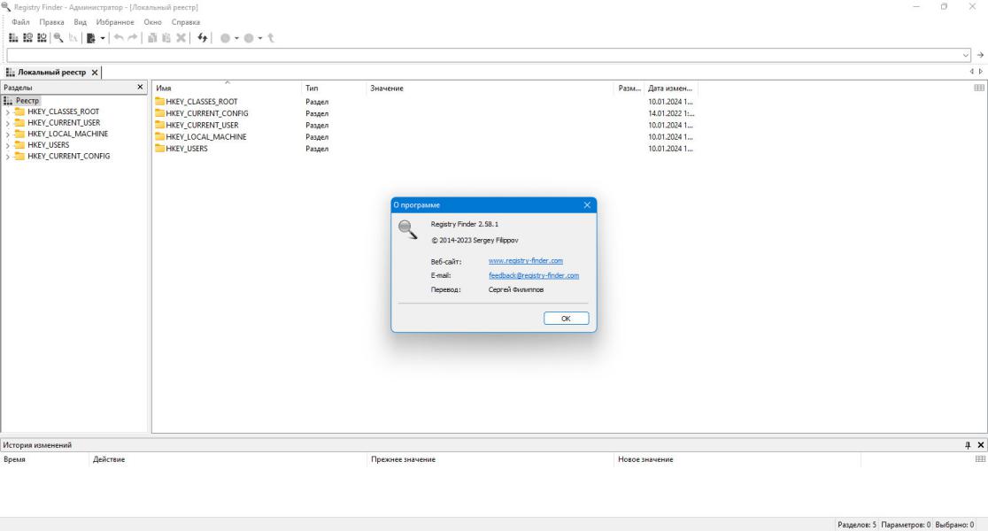This screenshot has height=531, width=988.
Task: Expand HKEY_CLASSES_ROOT in the tree
Action: [x=8, y=112]
